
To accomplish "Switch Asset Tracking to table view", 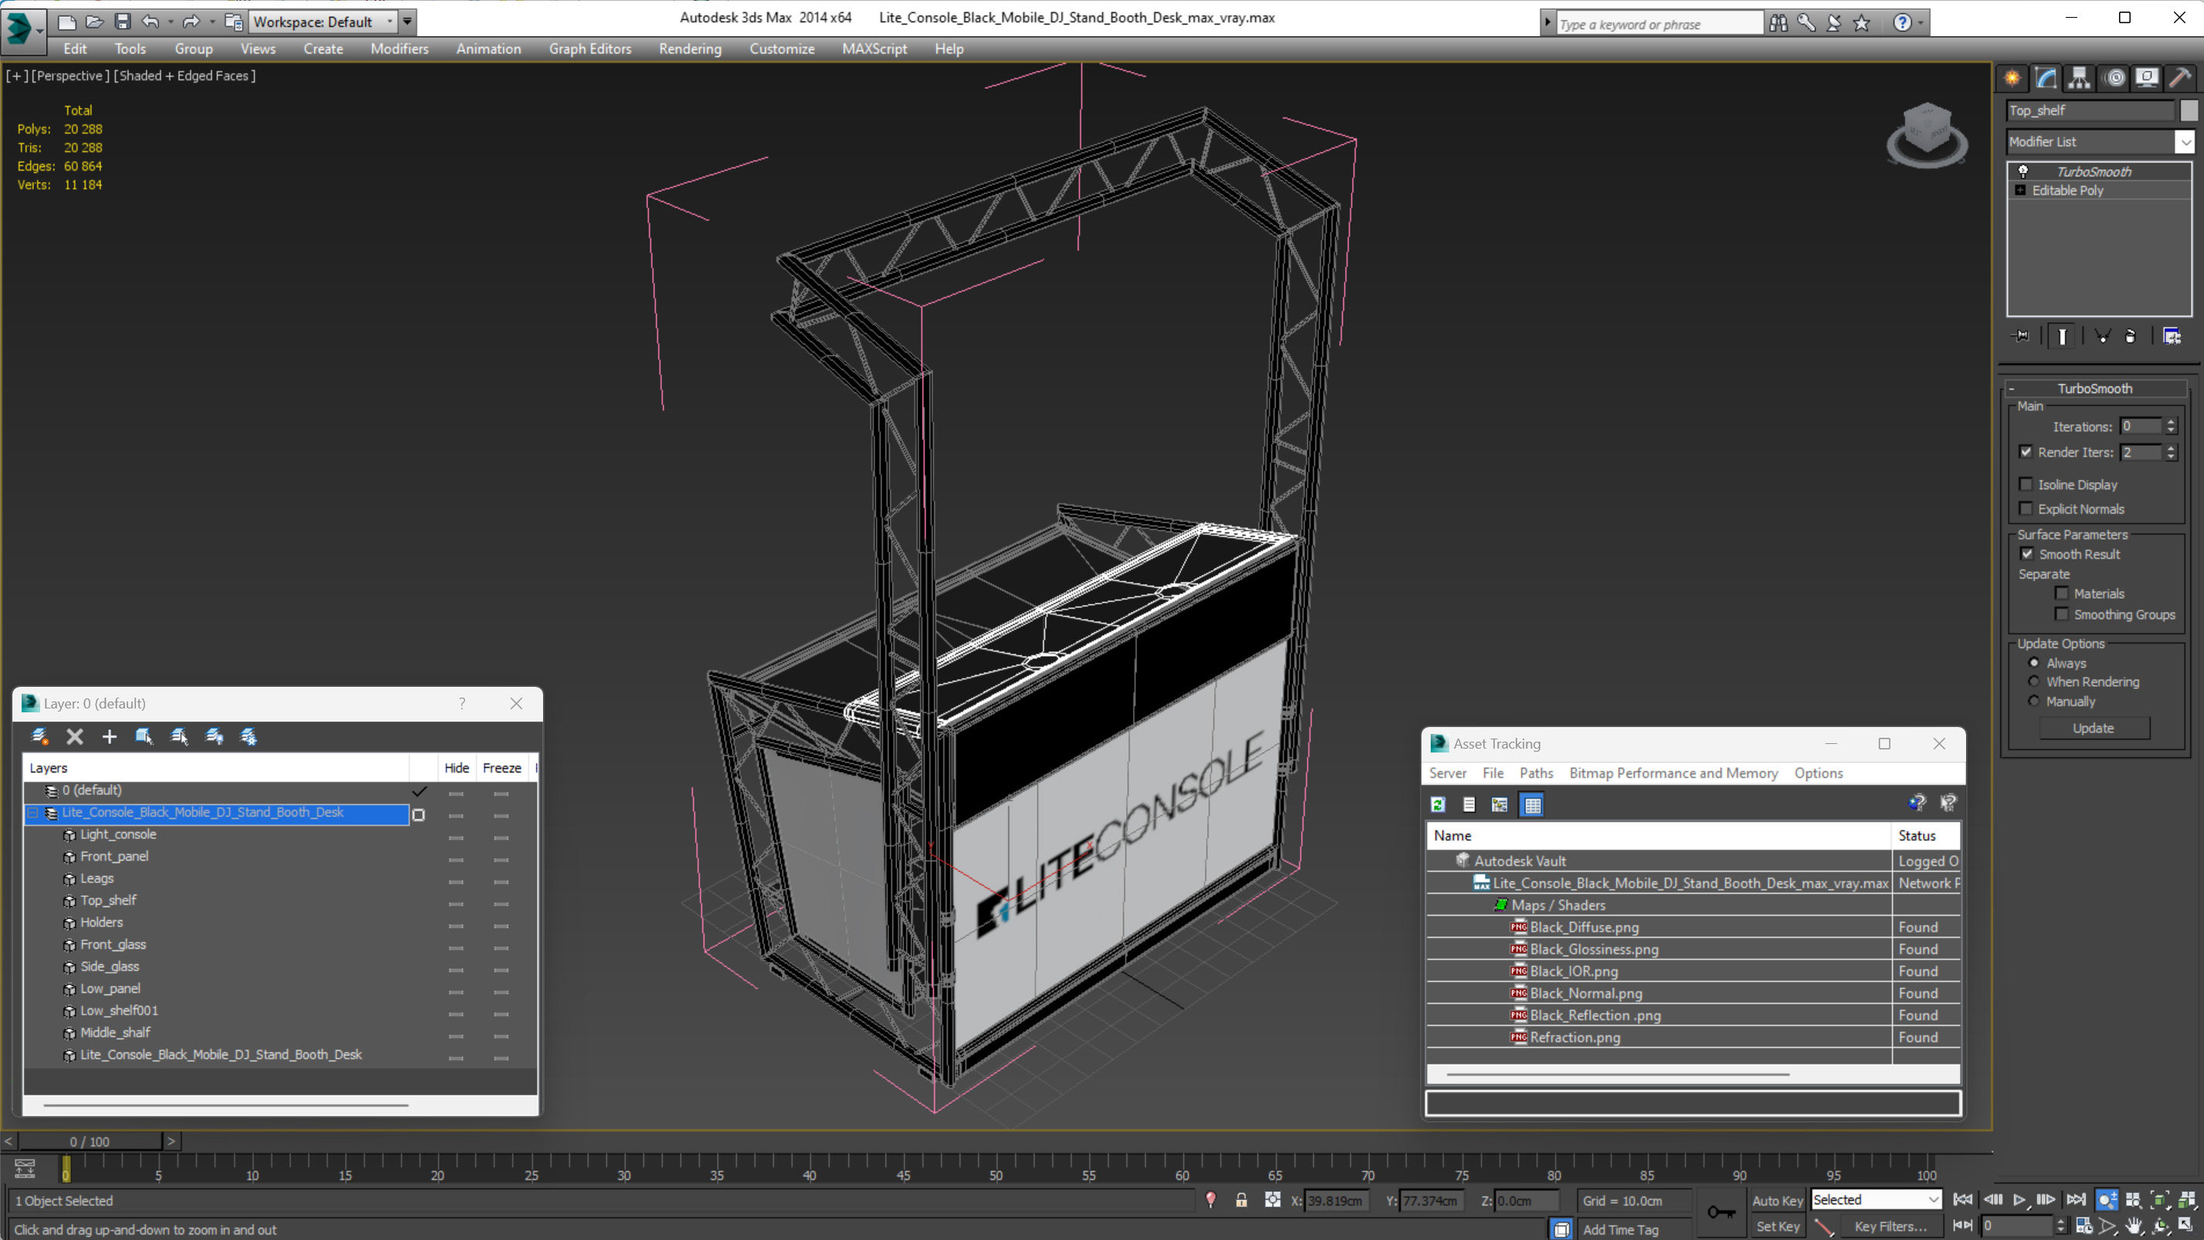I will [1533, 804].
